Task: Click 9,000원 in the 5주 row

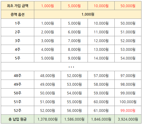Action: tap(74, 58)
